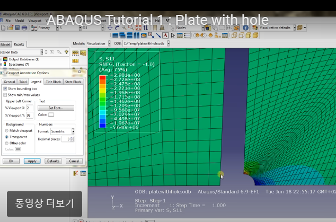The height and width of the screenshot is (222, 336).
Task: Close the Viewport Annotation Options dialog
Action: pyautogui.click(x=79, y=72)
